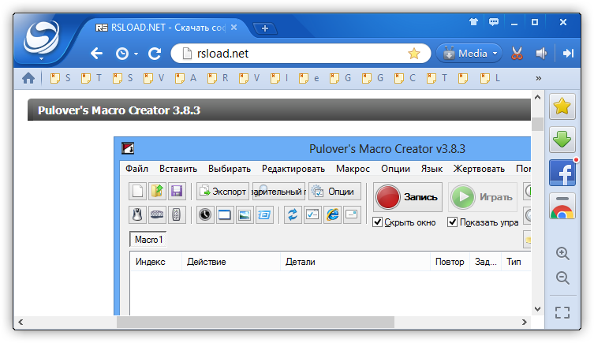The width and height of the screenshot is (594, 343).
Task: Click the Детали column header
Action: click(x=355, y=262)
